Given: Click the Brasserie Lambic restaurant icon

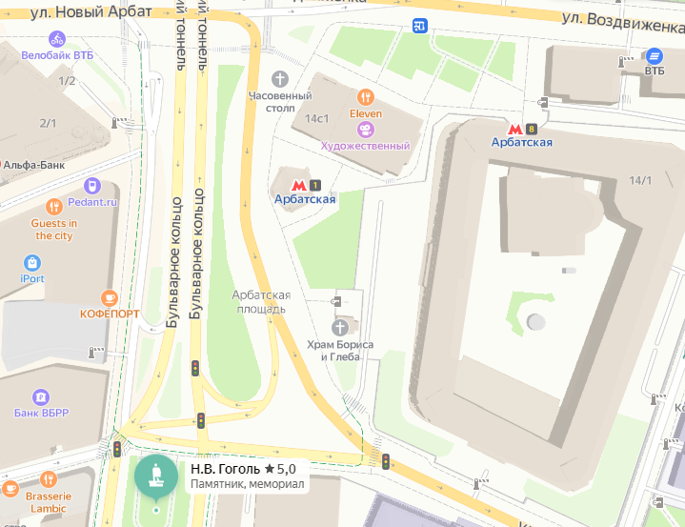Looking at the screenshot, I should (x=49, y=479).
